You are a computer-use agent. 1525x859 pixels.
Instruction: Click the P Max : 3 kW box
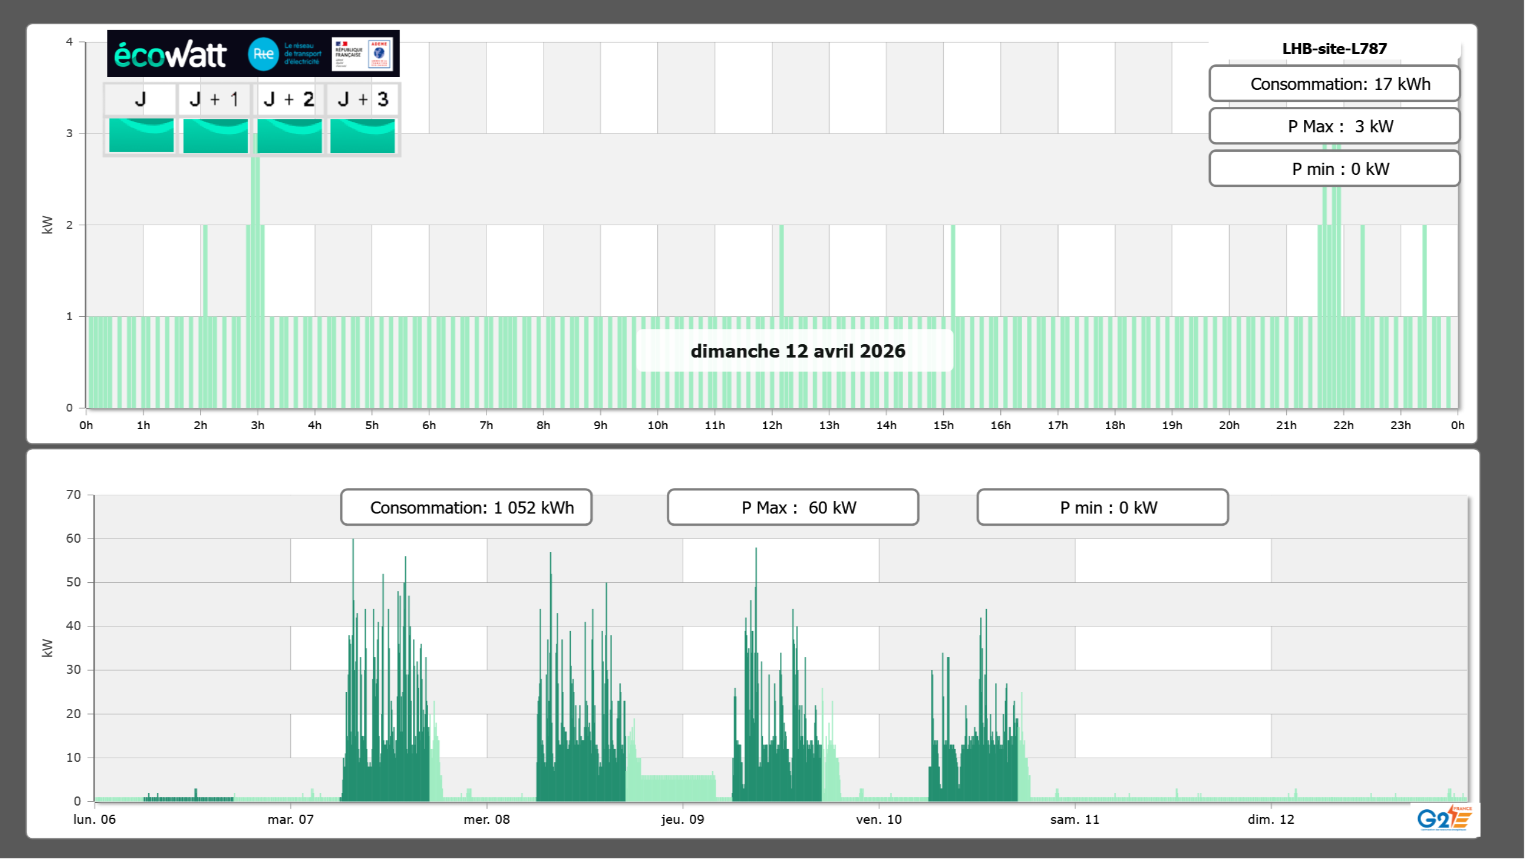[x=1334, y=126]
